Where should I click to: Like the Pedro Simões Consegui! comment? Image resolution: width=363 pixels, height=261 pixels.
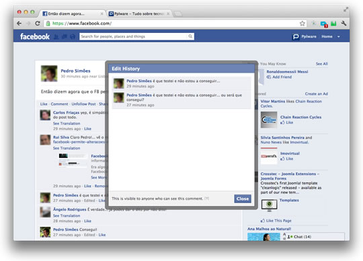pos(102,235)
